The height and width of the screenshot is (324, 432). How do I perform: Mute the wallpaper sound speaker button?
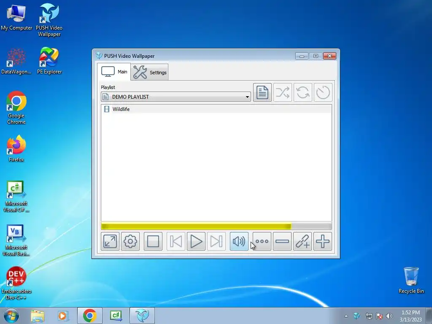click(x=239, y=241)
